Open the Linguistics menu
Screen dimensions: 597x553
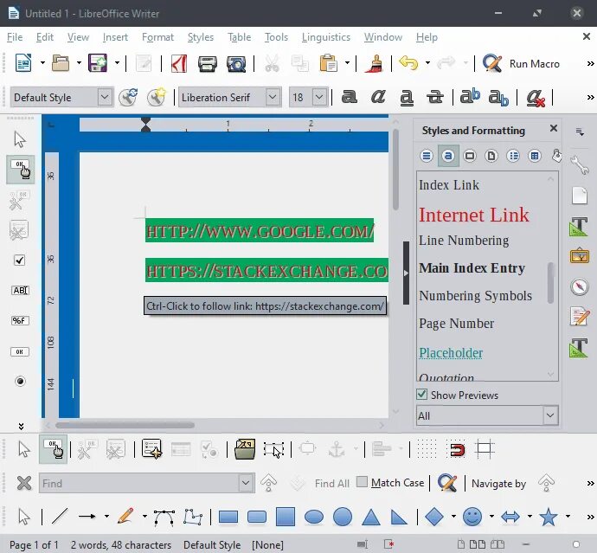(326, 37)
